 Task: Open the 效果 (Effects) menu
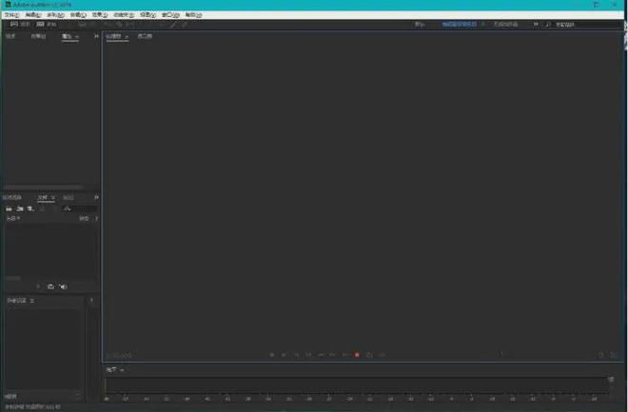(x=100, y=15)
